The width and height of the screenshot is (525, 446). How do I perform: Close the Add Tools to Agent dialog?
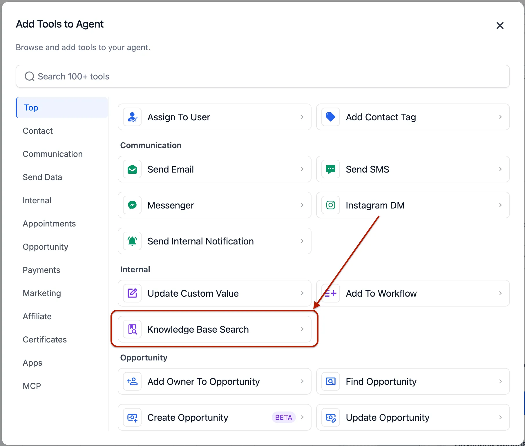point(500,26)
